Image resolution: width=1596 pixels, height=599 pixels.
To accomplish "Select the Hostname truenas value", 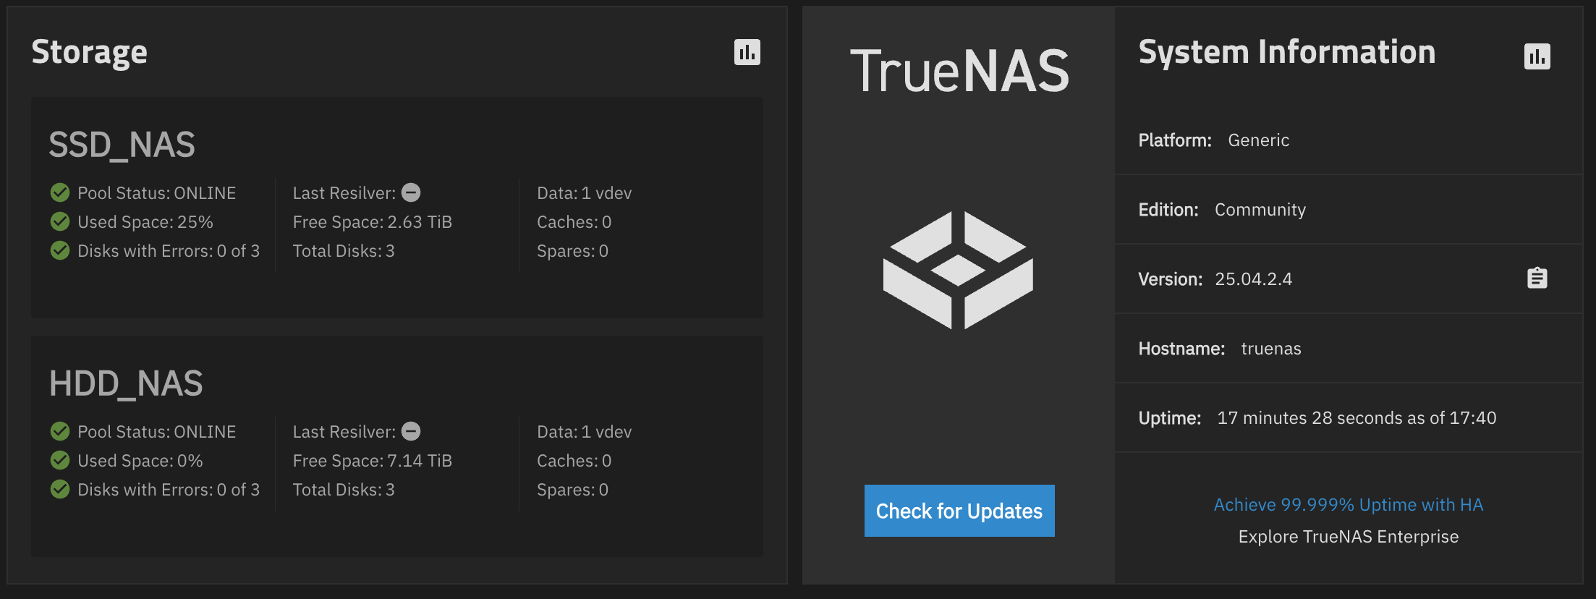I will point(1270,349).
